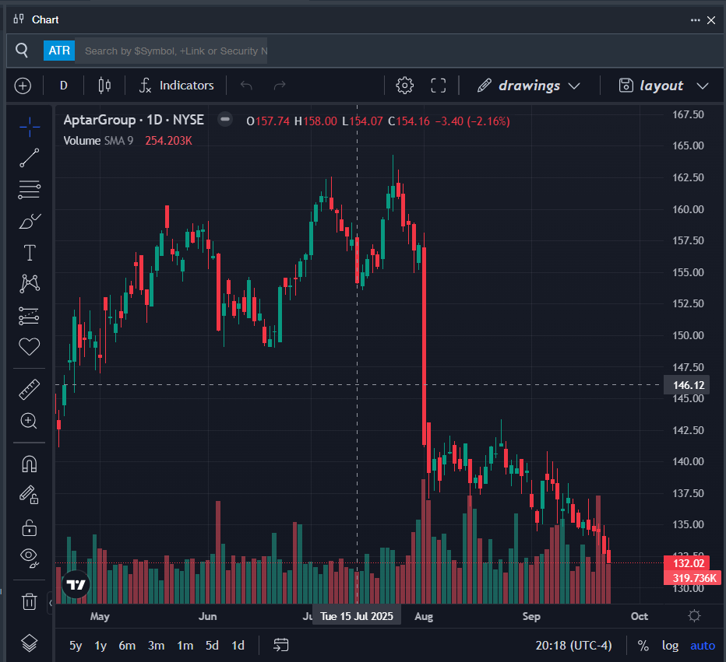The width and height of the screenshot is (726, 662).
Task: Toggle the hide all drawings eye
Action: pyautogui.click(x=29, y=555)
